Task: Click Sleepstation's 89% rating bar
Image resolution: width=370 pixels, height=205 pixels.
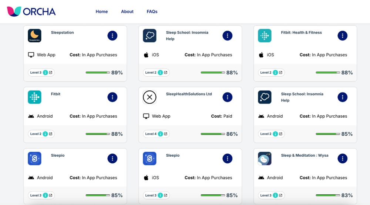Action: pos(98,72)
